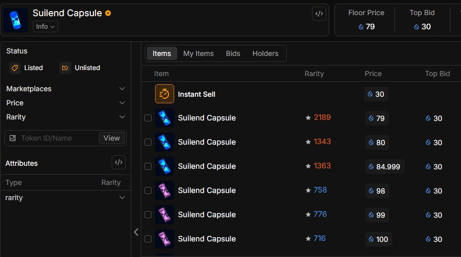Viewport: 461px width, 257px height.
Task: Open the Info dropdown
Action: (45, 26)
